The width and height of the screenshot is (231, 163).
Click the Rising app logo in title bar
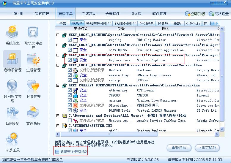point(5,3)
